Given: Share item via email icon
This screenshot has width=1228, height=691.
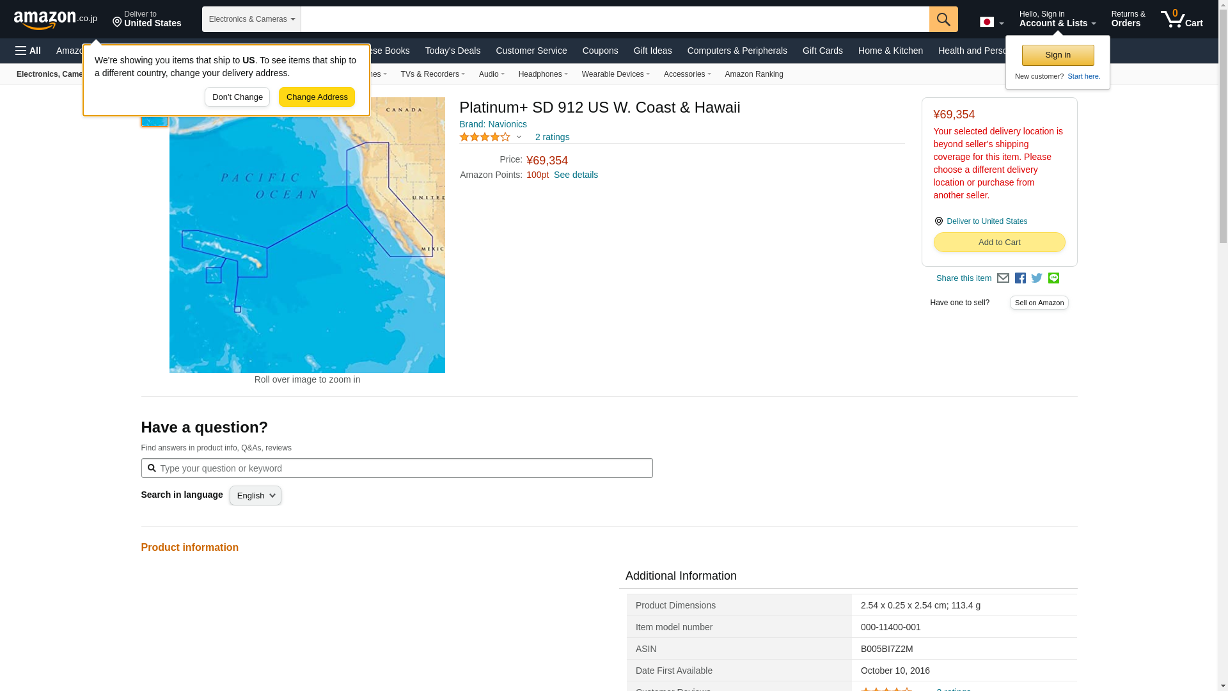Looking at the screenshot, I should point(1003,278).
